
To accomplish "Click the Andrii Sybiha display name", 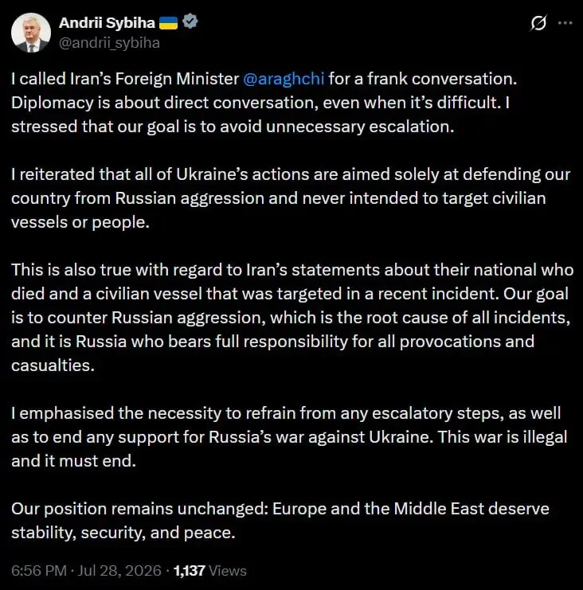I will 107,23.
